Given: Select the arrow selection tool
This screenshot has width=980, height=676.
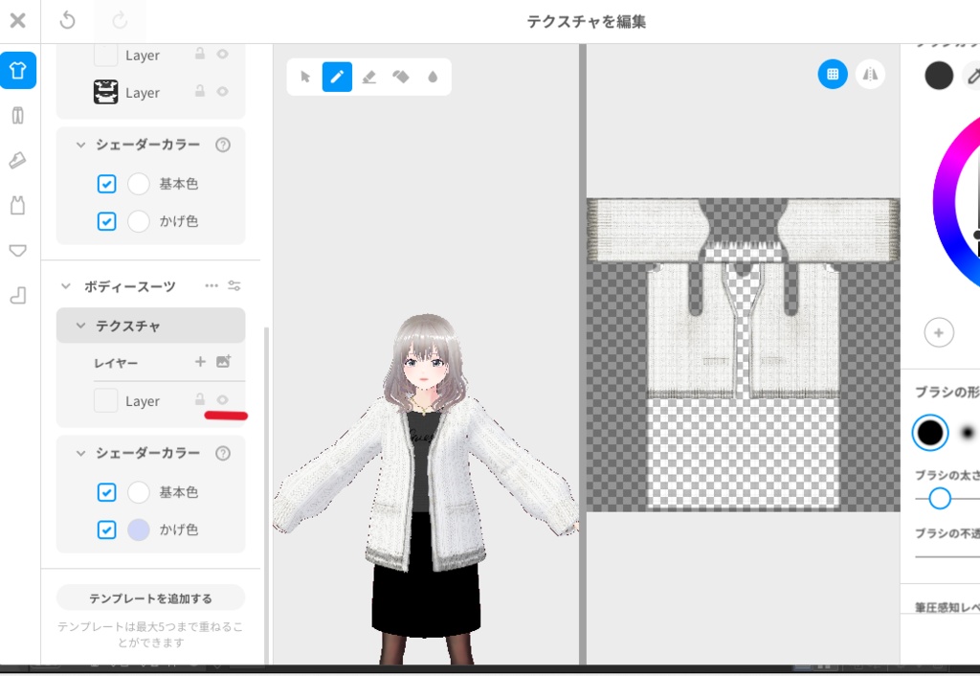Looking at the screenshot, I should point(306,77).
